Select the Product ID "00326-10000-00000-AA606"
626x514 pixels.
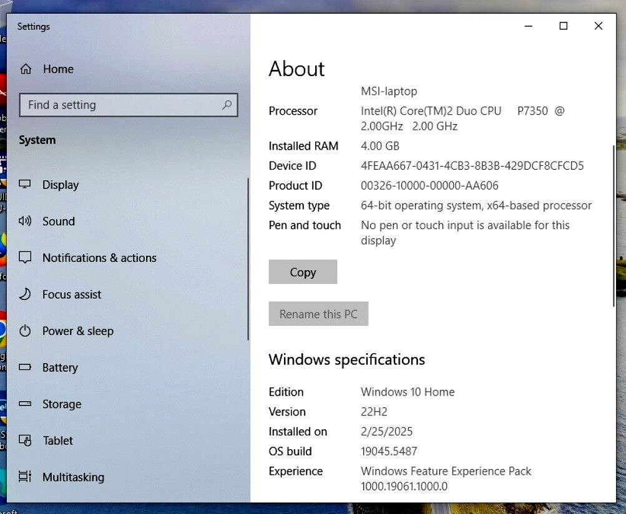[429, 185]
